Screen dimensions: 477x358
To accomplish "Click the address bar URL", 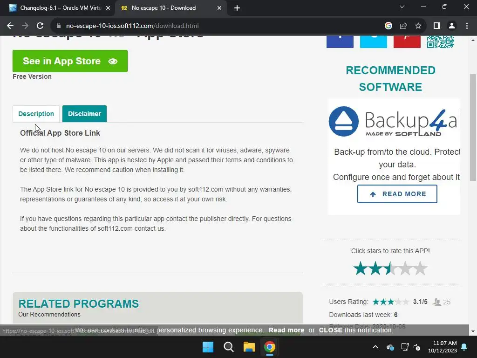I will pyautogui.click(x=132, y=26).
